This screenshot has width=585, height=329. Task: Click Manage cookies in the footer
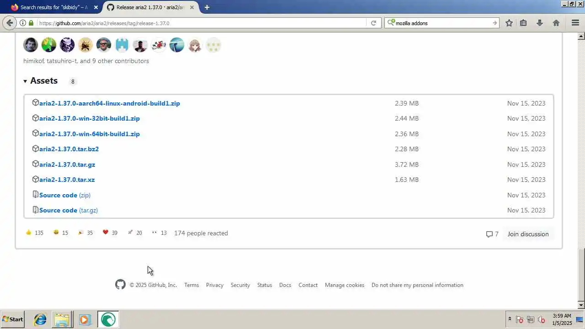(x=345, y=285)
